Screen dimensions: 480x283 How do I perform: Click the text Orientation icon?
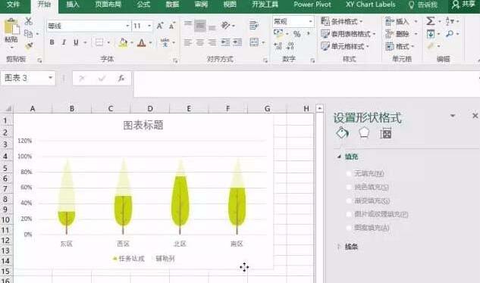pos(226,26)
